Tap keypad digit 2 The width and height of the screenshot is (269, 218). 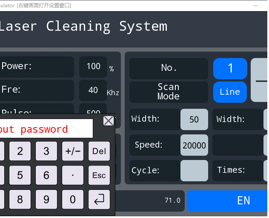(x=20, y=151)
